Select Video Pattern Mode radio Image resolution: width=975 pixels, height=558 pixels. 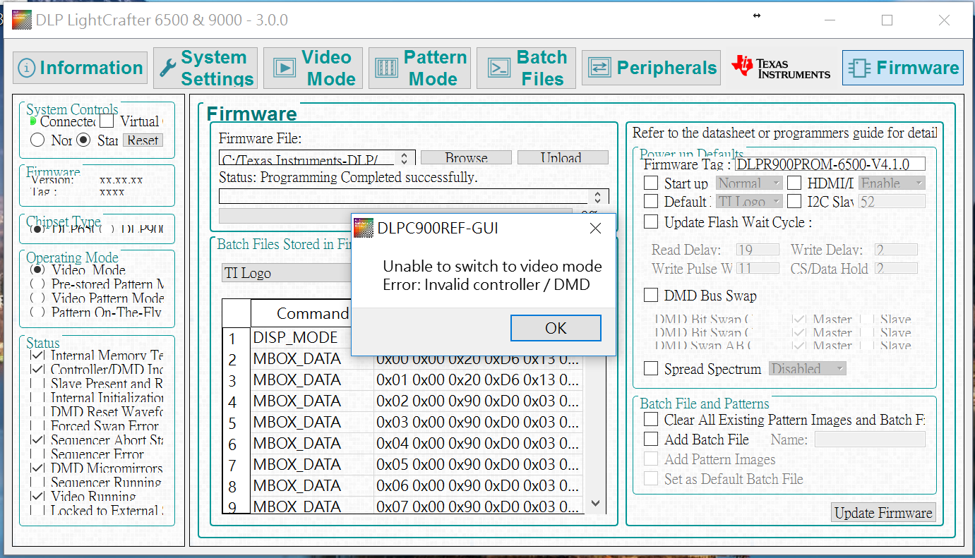[37, 298]
